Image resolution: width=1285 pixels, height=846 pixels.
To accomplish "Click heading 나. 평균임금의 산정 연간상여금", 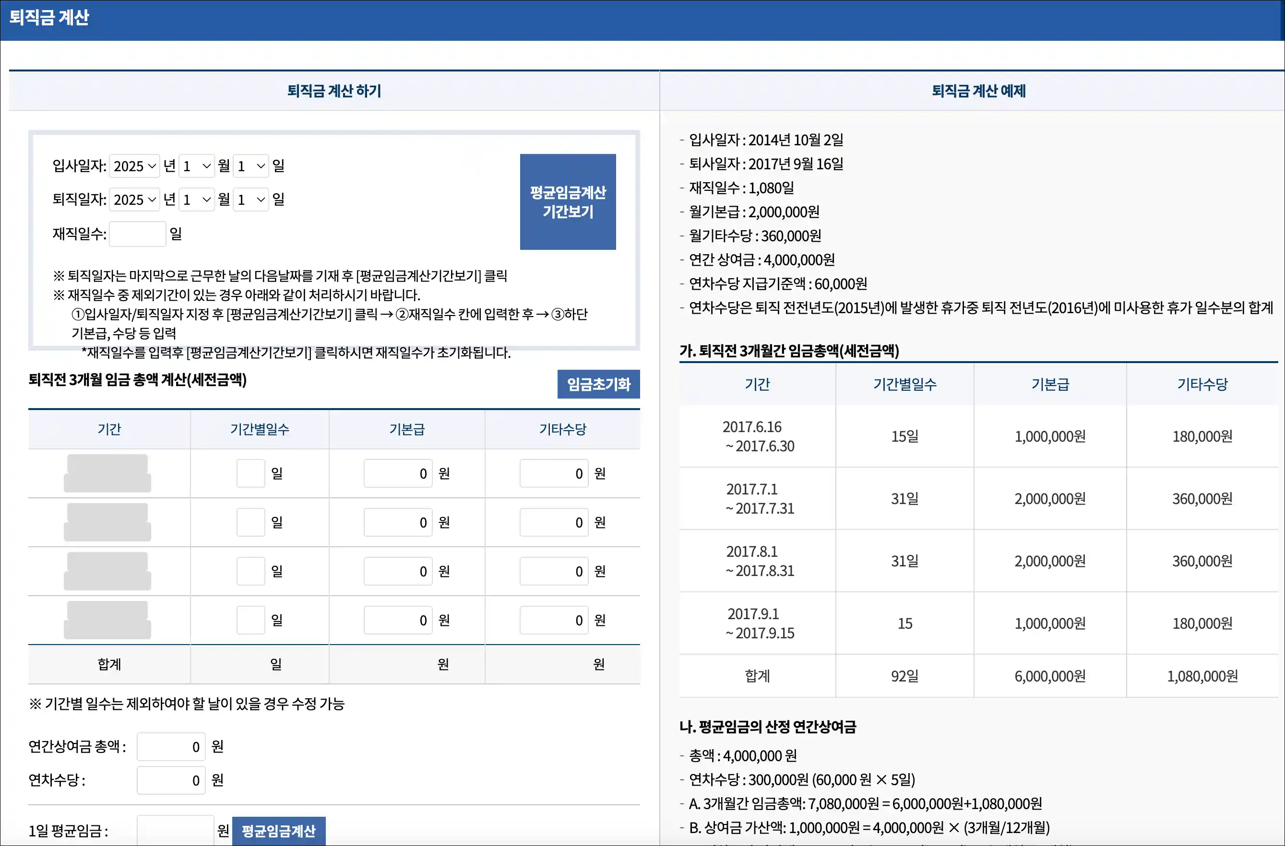I will (768, 727).
